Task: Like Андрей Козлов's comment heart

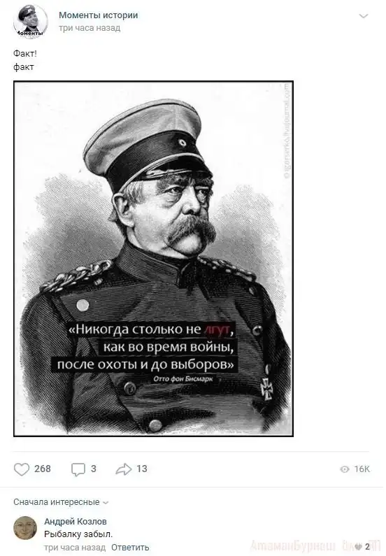Action: (359, 546)
